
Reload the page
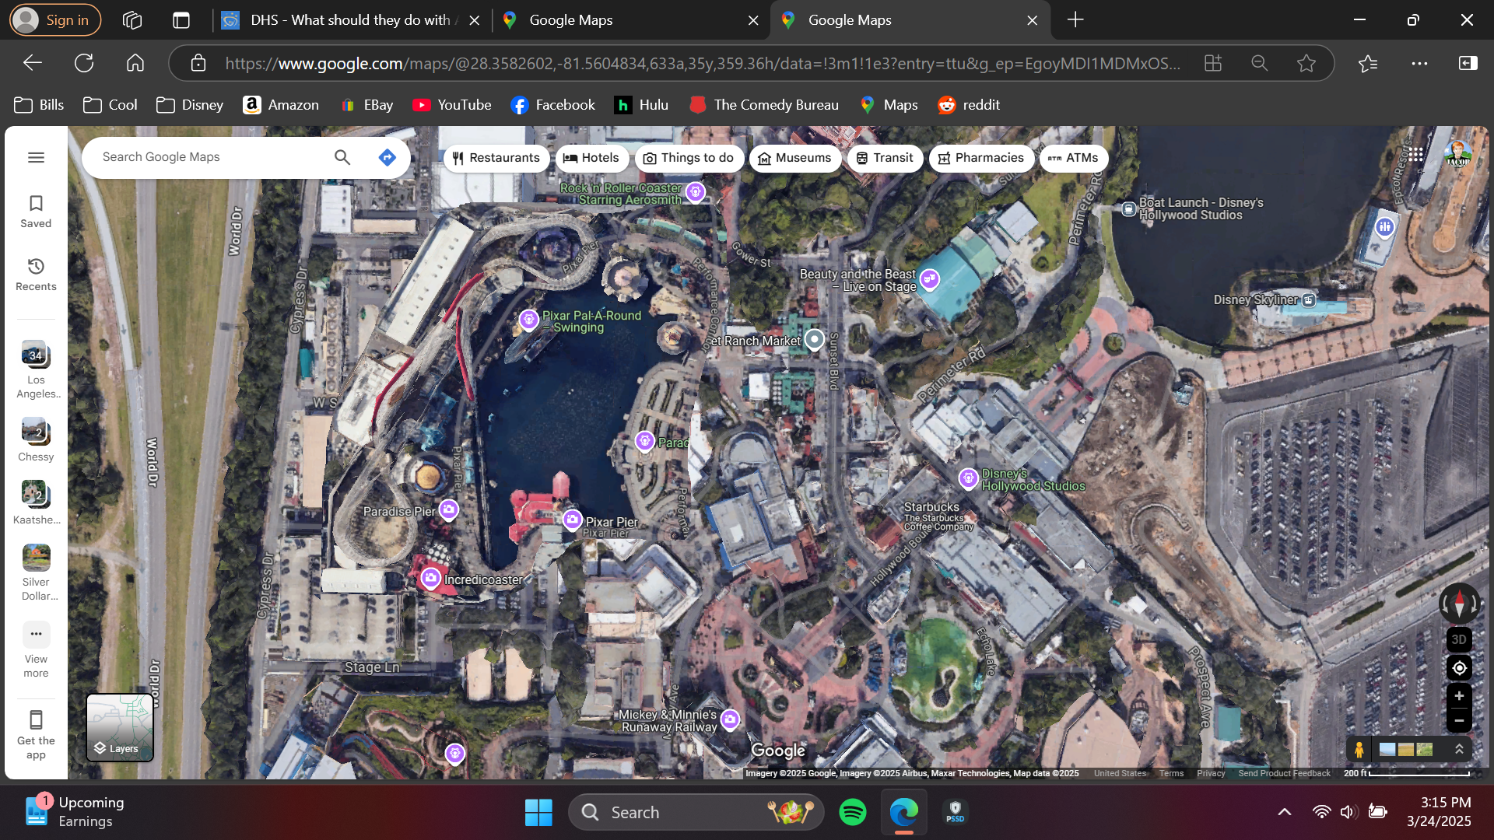(84, 63)
